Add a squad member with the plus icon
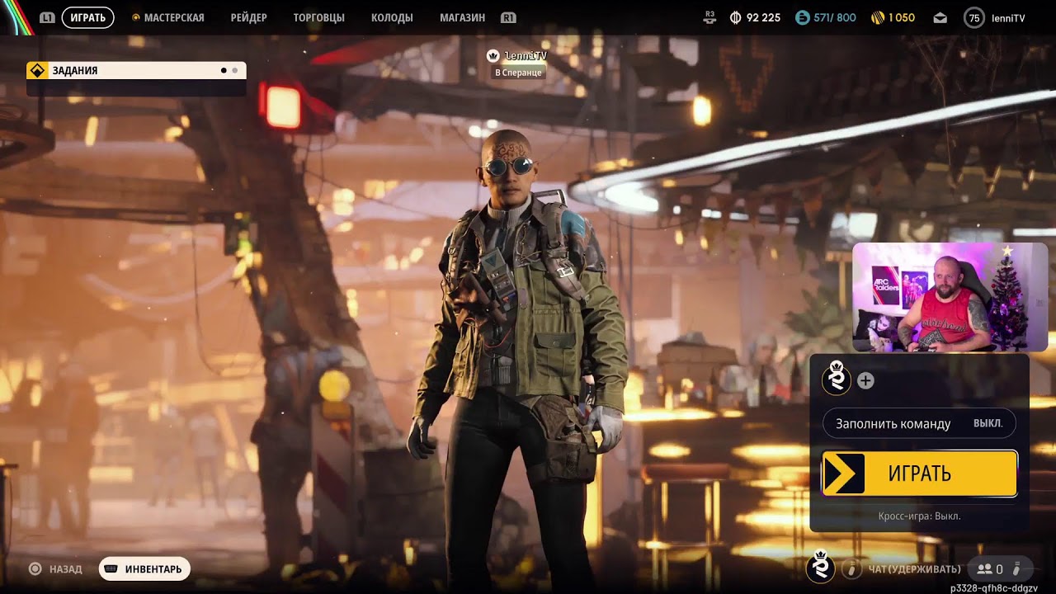Viewport: 1056px width, 594px height. tap(865, 380)
